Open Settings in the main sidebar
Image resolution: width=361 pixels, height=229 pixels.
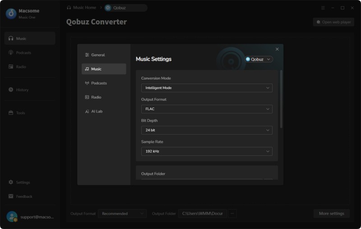tap(30, 182)
